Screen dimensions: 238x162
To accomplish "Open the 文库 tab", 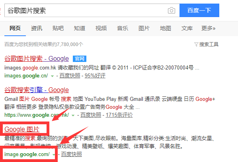I will tap(187, 28).
